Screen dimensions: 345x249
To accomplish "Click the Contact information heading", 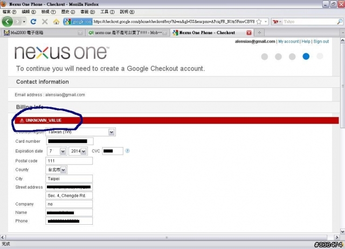I will point(43,82).
